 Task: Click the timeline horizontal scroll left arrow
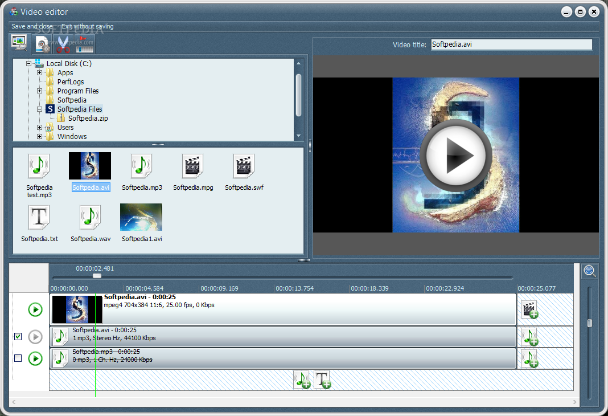pyautogui.click(x=14, y=402)
